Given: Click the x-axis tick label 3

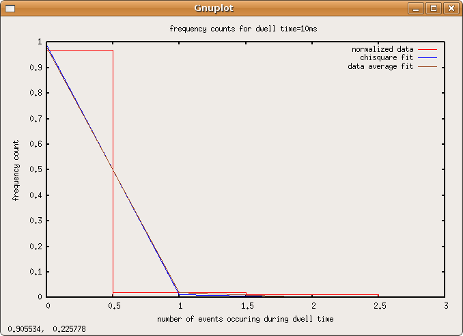Looking at the screenshot, I should [x=445, y=306].
